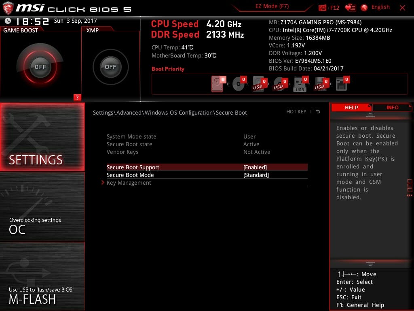
Task: Expand the Key Management entry
Action: [129, 183]
